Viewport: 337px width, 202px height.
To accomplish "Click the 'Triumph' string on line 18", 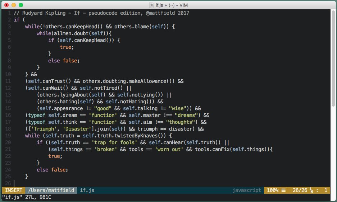I will [44, 129].
